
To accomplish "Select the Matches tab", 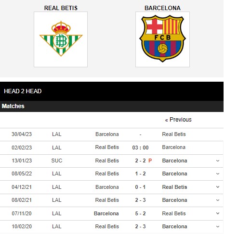I will (13, 106).
